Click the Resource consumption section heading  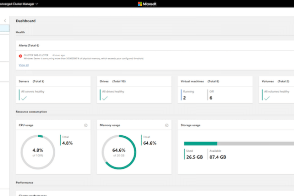coord(31,112)
